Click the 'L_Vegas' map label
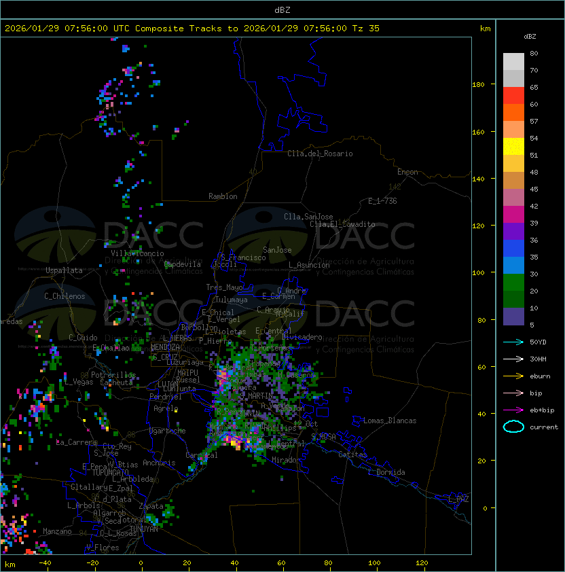The height and width of the screenshot is (572, 565). click(x=79, y=382)
